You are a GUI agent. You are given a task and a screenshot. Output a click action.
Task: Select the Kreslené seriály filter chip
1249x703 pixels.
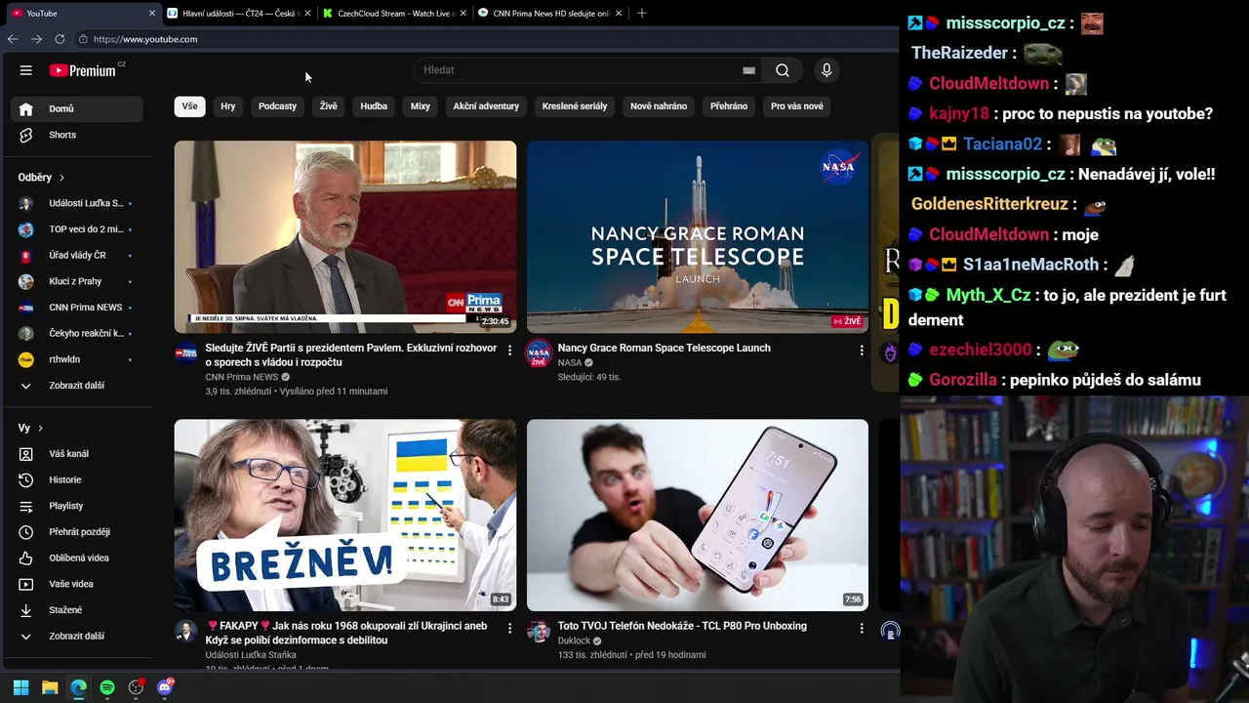575,106
